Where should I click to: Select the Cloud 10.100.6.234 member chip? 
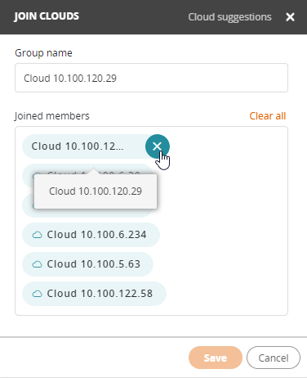(x=91, y=235)
